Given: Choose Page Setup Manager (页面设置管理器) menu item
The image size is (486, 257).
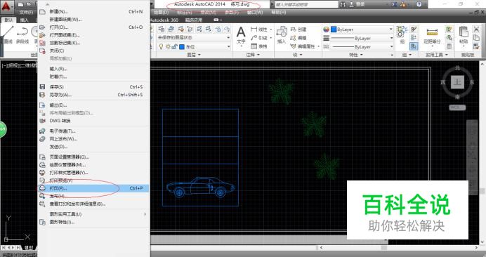Looking at the screenshot, I should (93, 157).
